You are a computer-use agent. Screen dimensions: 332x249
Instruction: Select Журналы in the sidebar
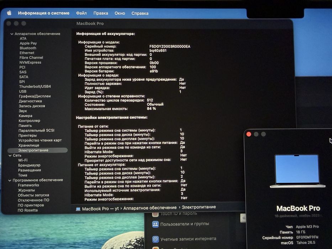point(26,190)
